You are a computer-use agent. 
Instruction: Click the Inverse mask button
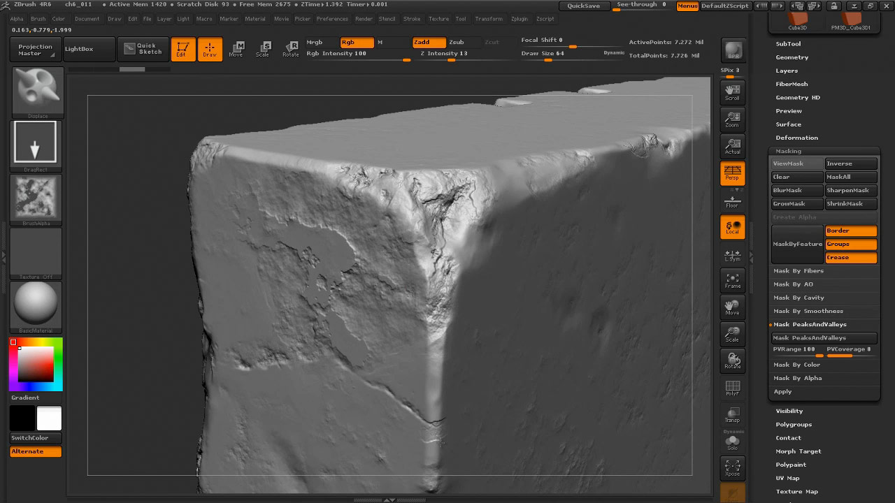point(850,163)
